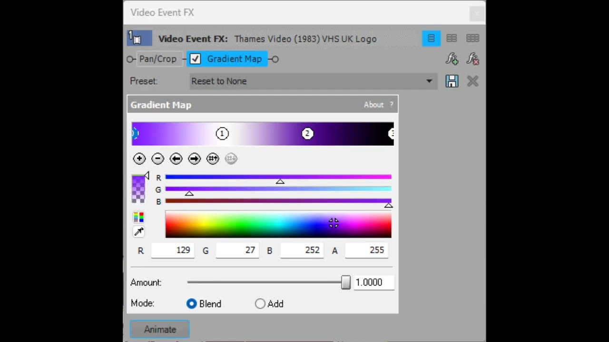609x342 pixels.
Task: Click the Amount value field
Action: 373,283
